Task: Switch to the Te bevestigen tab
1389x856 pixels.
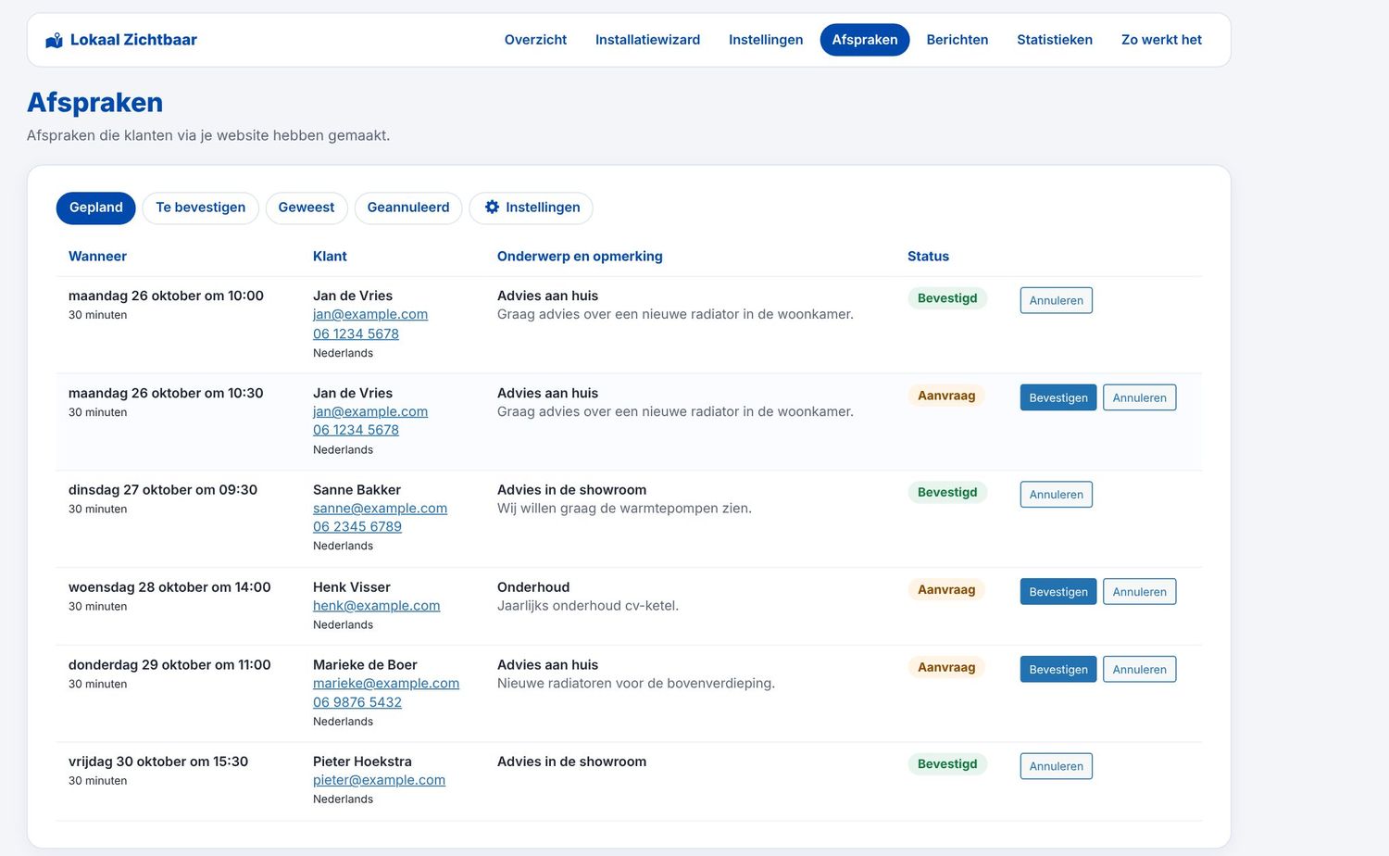Action: [201, 208]
